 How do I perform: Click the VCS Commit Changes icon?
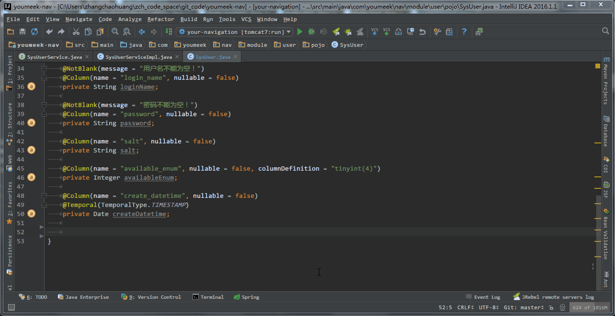(386, 32)
